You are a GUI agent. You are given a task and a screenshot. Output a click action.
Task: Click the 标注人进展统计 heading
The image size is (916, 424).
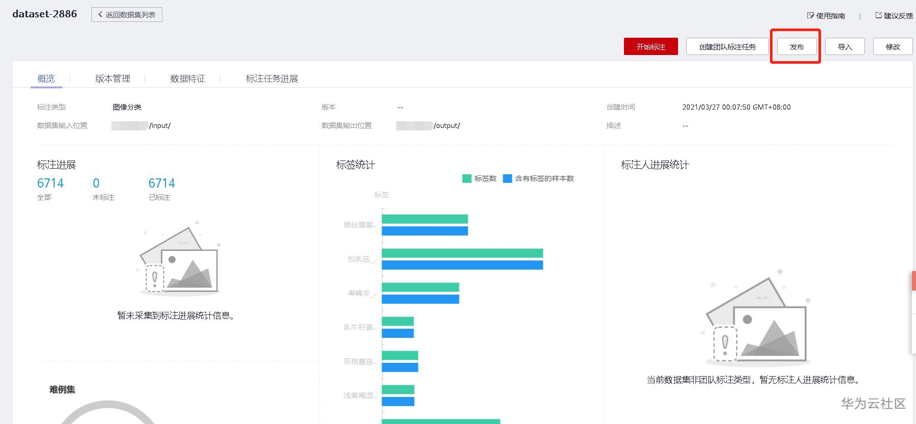coord(655,165)
